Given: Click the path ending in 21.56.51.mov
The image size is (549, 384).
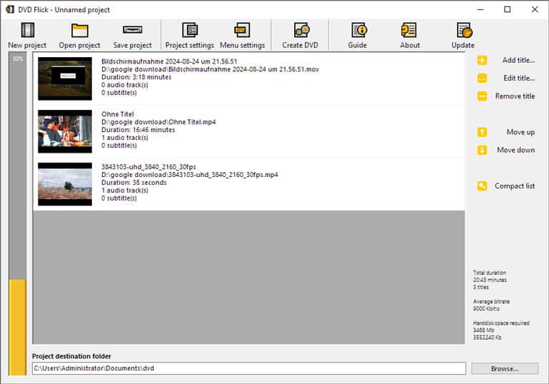Looking at the screenshot, I should click(210, 69).
